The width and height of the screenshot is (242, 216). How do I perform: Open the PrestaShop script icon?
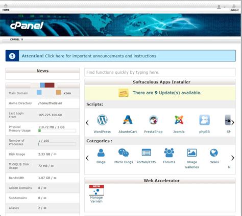(153, 120)
